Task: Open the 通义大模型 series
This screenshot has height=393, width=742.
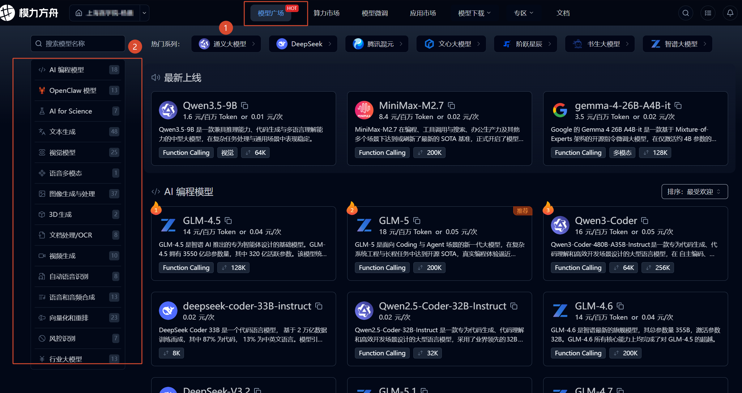Action: (226, 44)
